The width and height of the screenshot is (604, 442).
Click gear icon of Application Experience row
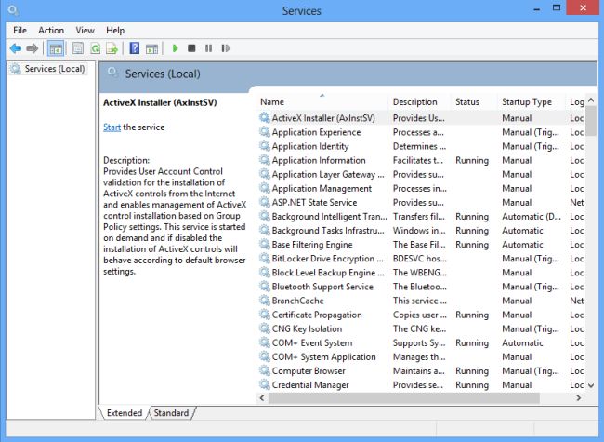264,132
